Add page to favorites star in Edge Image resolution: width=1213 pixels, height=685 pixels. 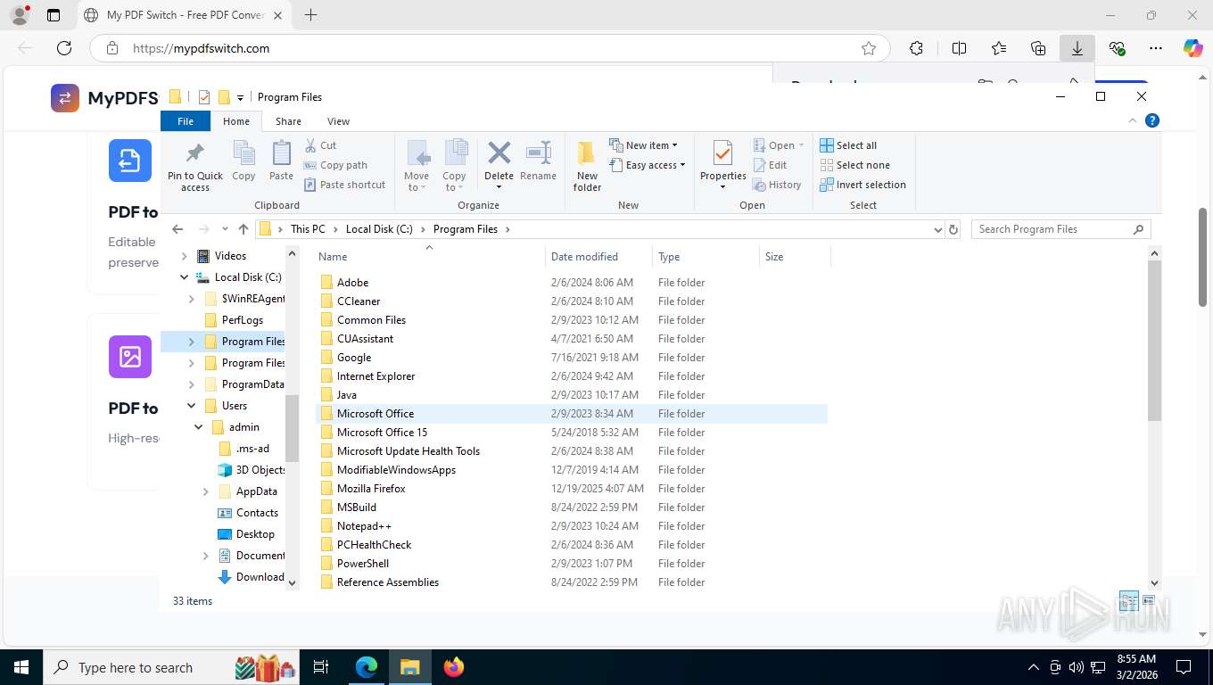pyautogui.click(x=869, y=48)
